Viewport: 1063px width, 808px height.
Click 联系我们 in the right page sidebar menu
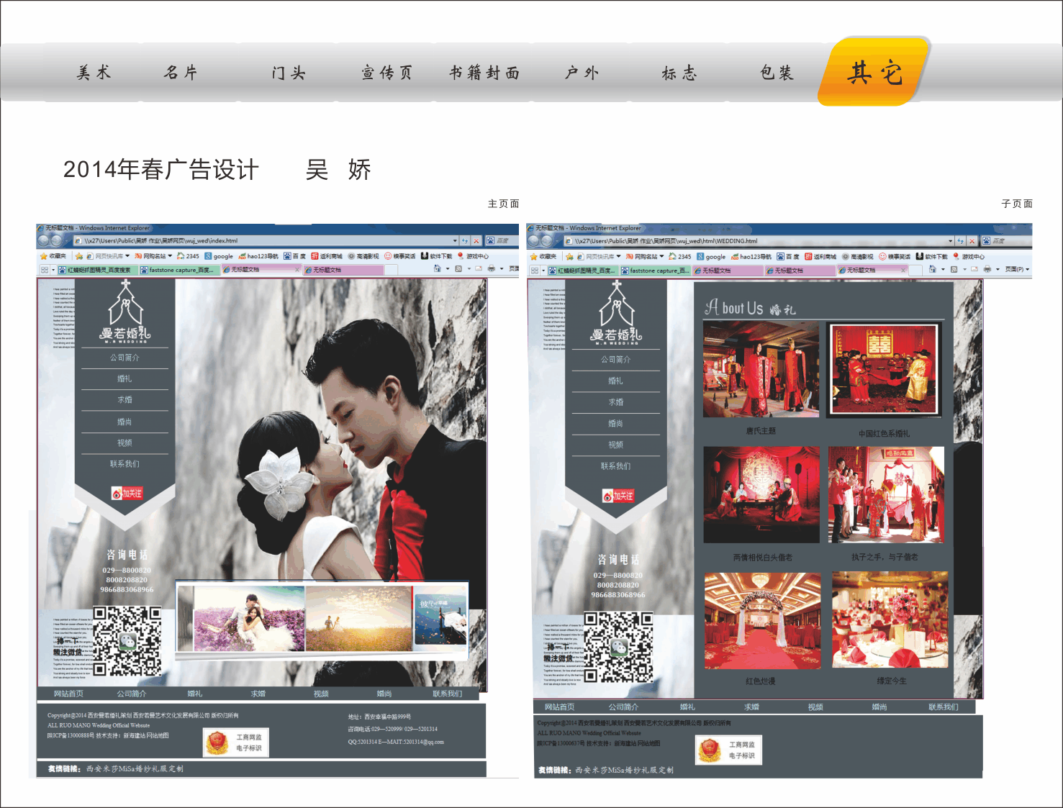tap(615, 466)
